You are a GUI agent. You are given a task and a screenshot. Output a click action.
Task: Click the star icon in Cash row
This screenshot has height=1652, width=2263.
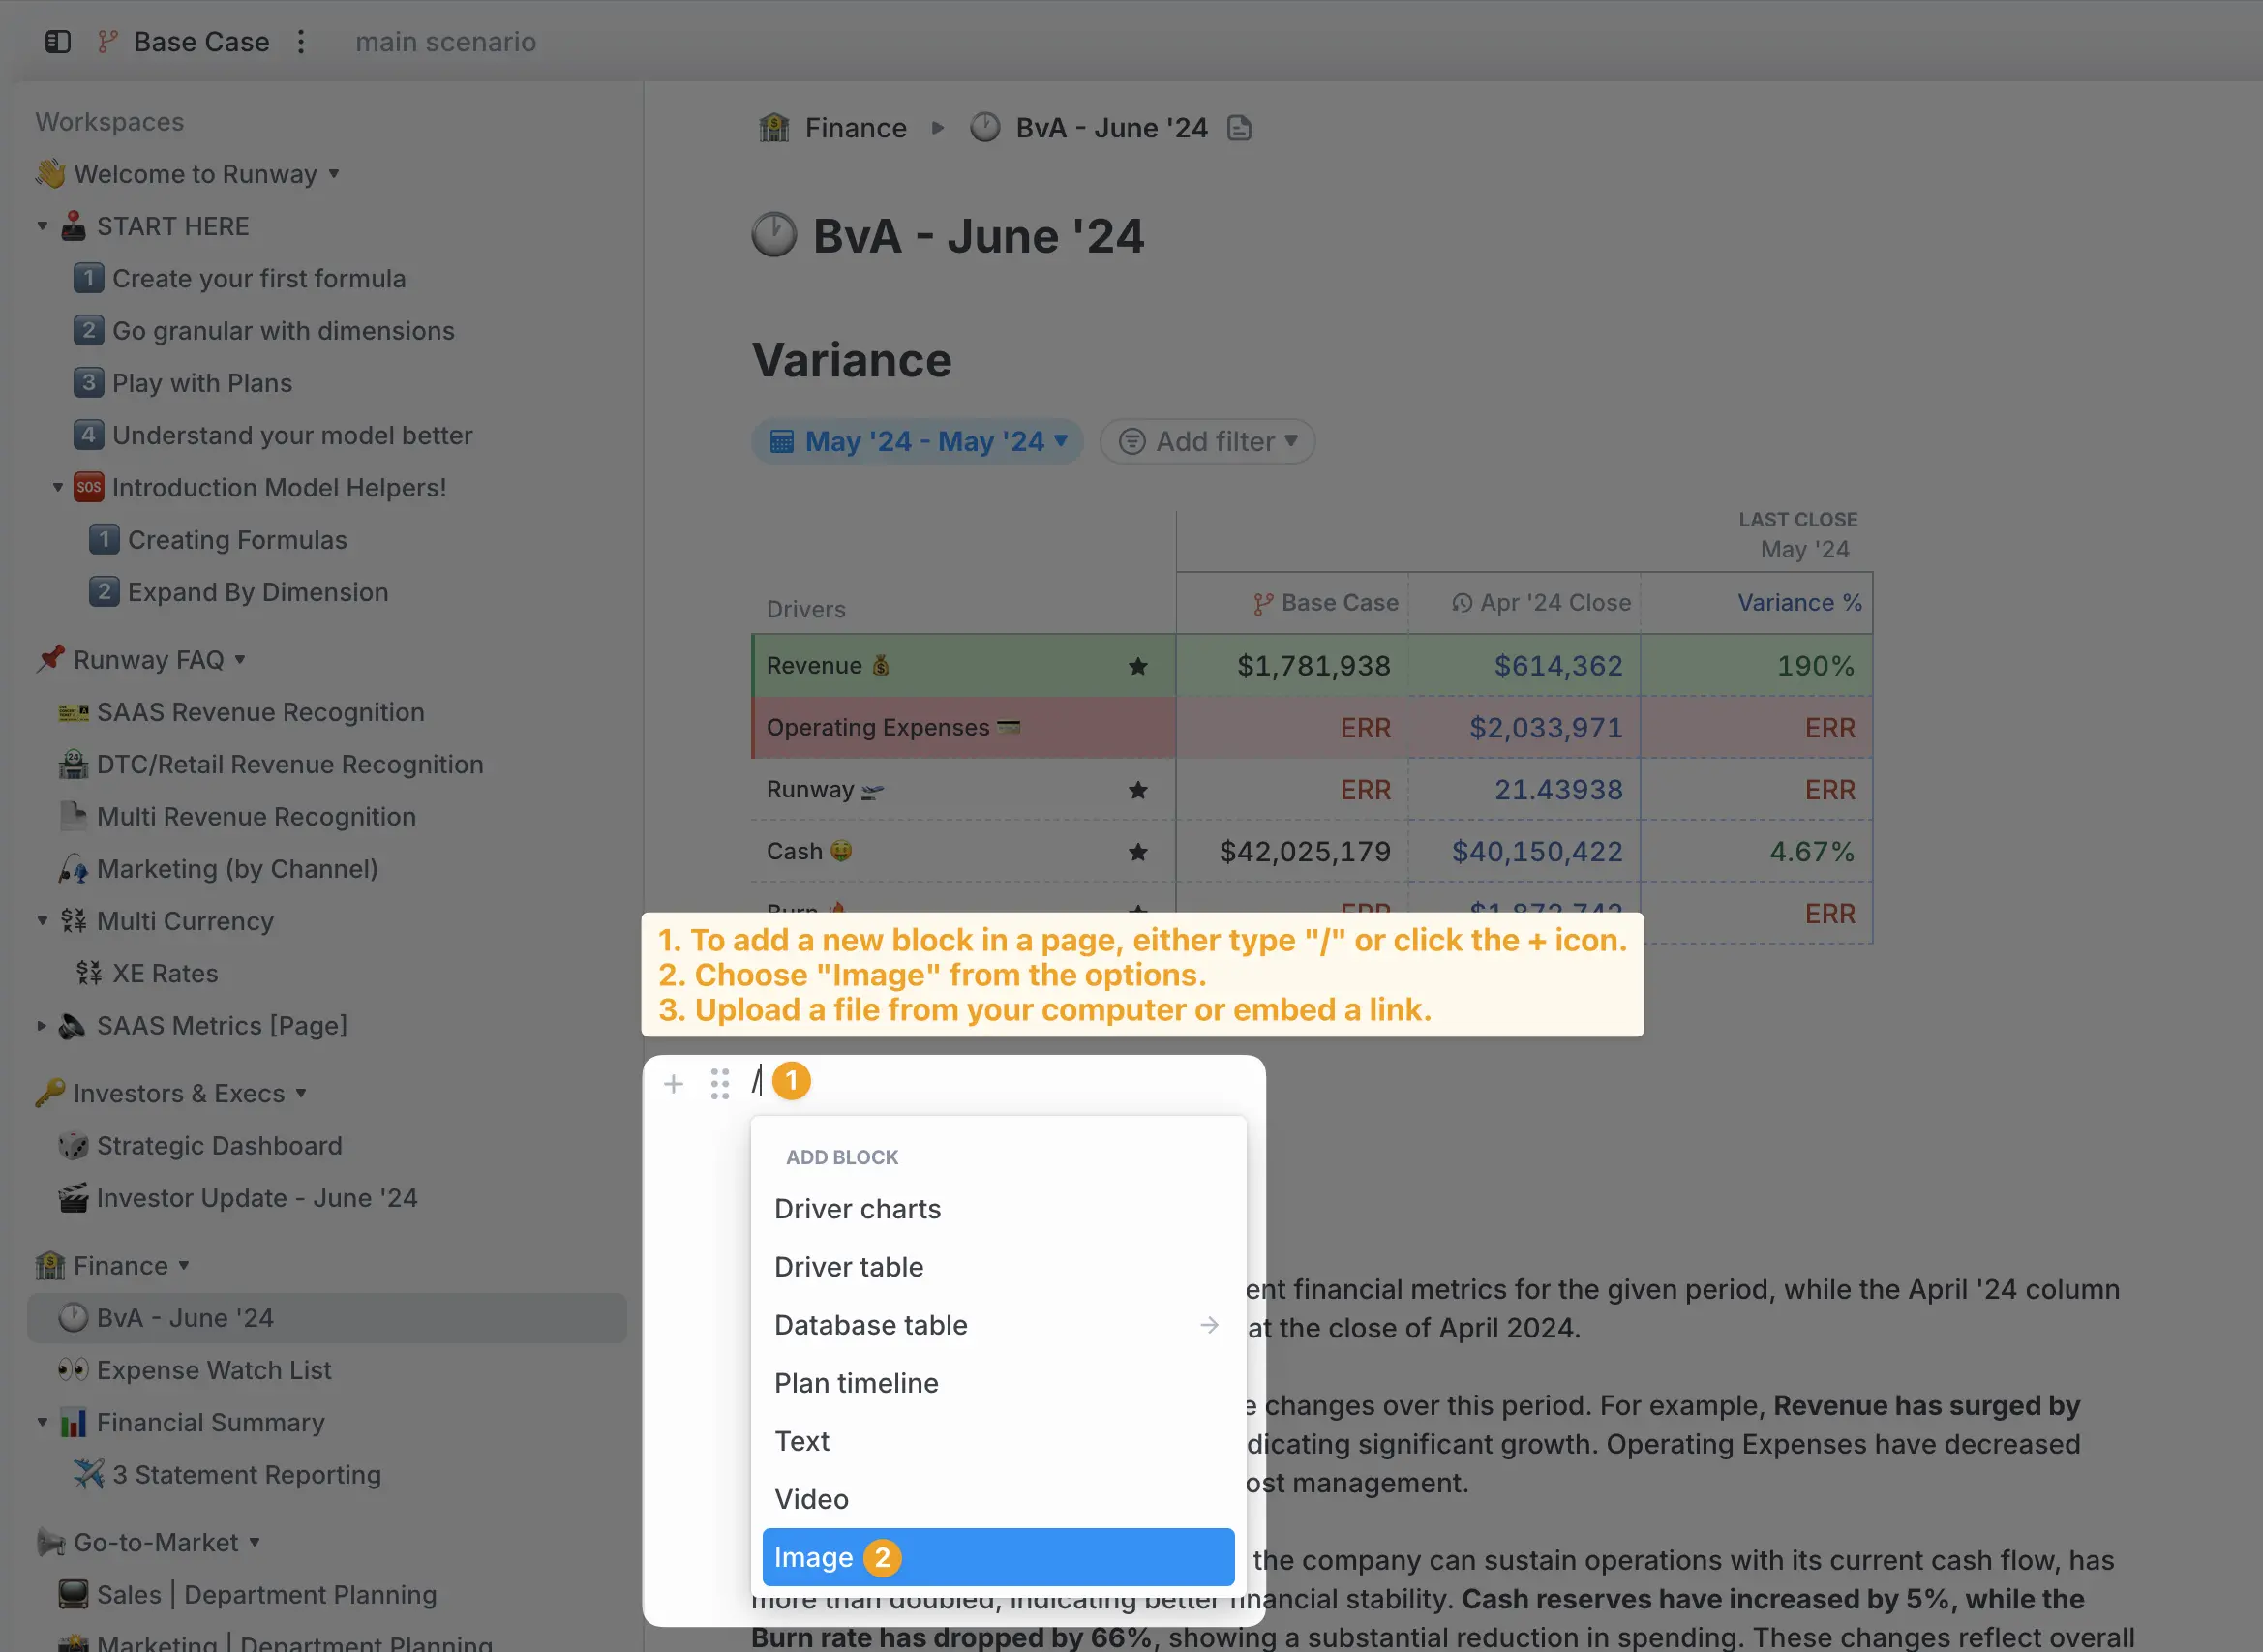click(x=1137, y=852)
